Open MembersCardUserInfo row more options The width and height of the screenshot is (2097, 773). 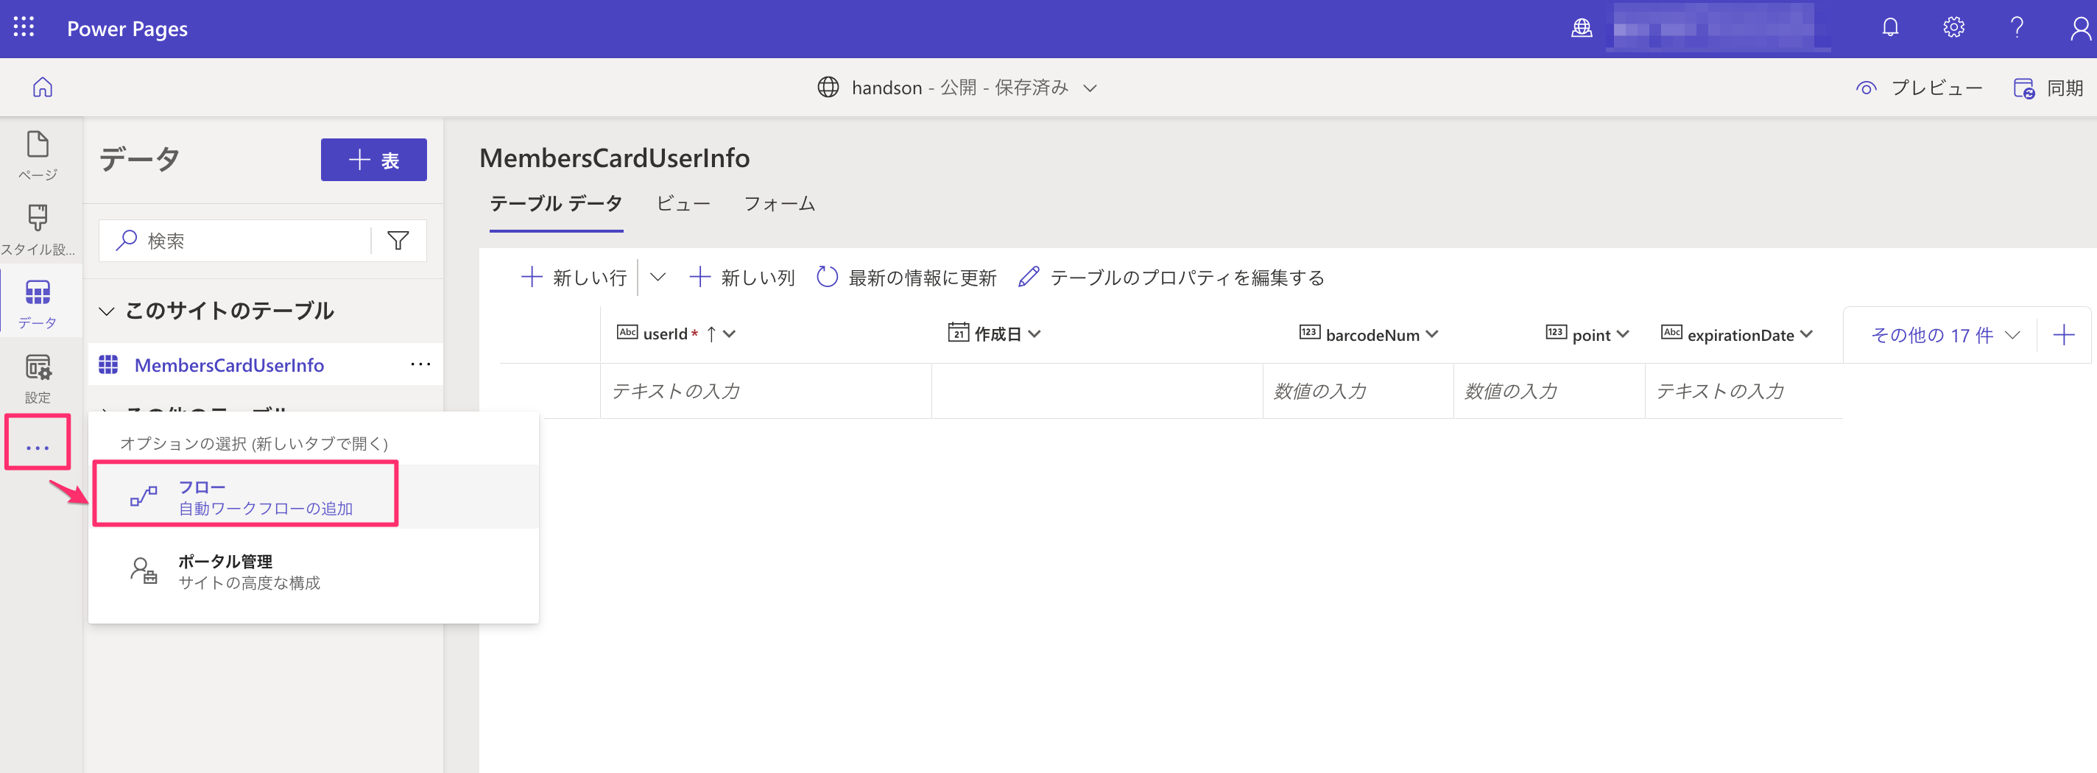click(420, 364)
